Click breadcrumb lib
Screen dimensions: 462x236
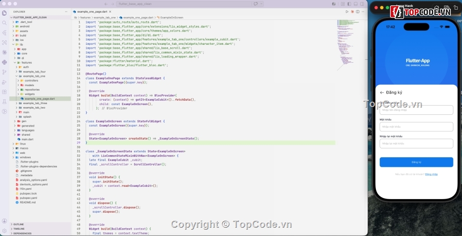pos(75,18)
